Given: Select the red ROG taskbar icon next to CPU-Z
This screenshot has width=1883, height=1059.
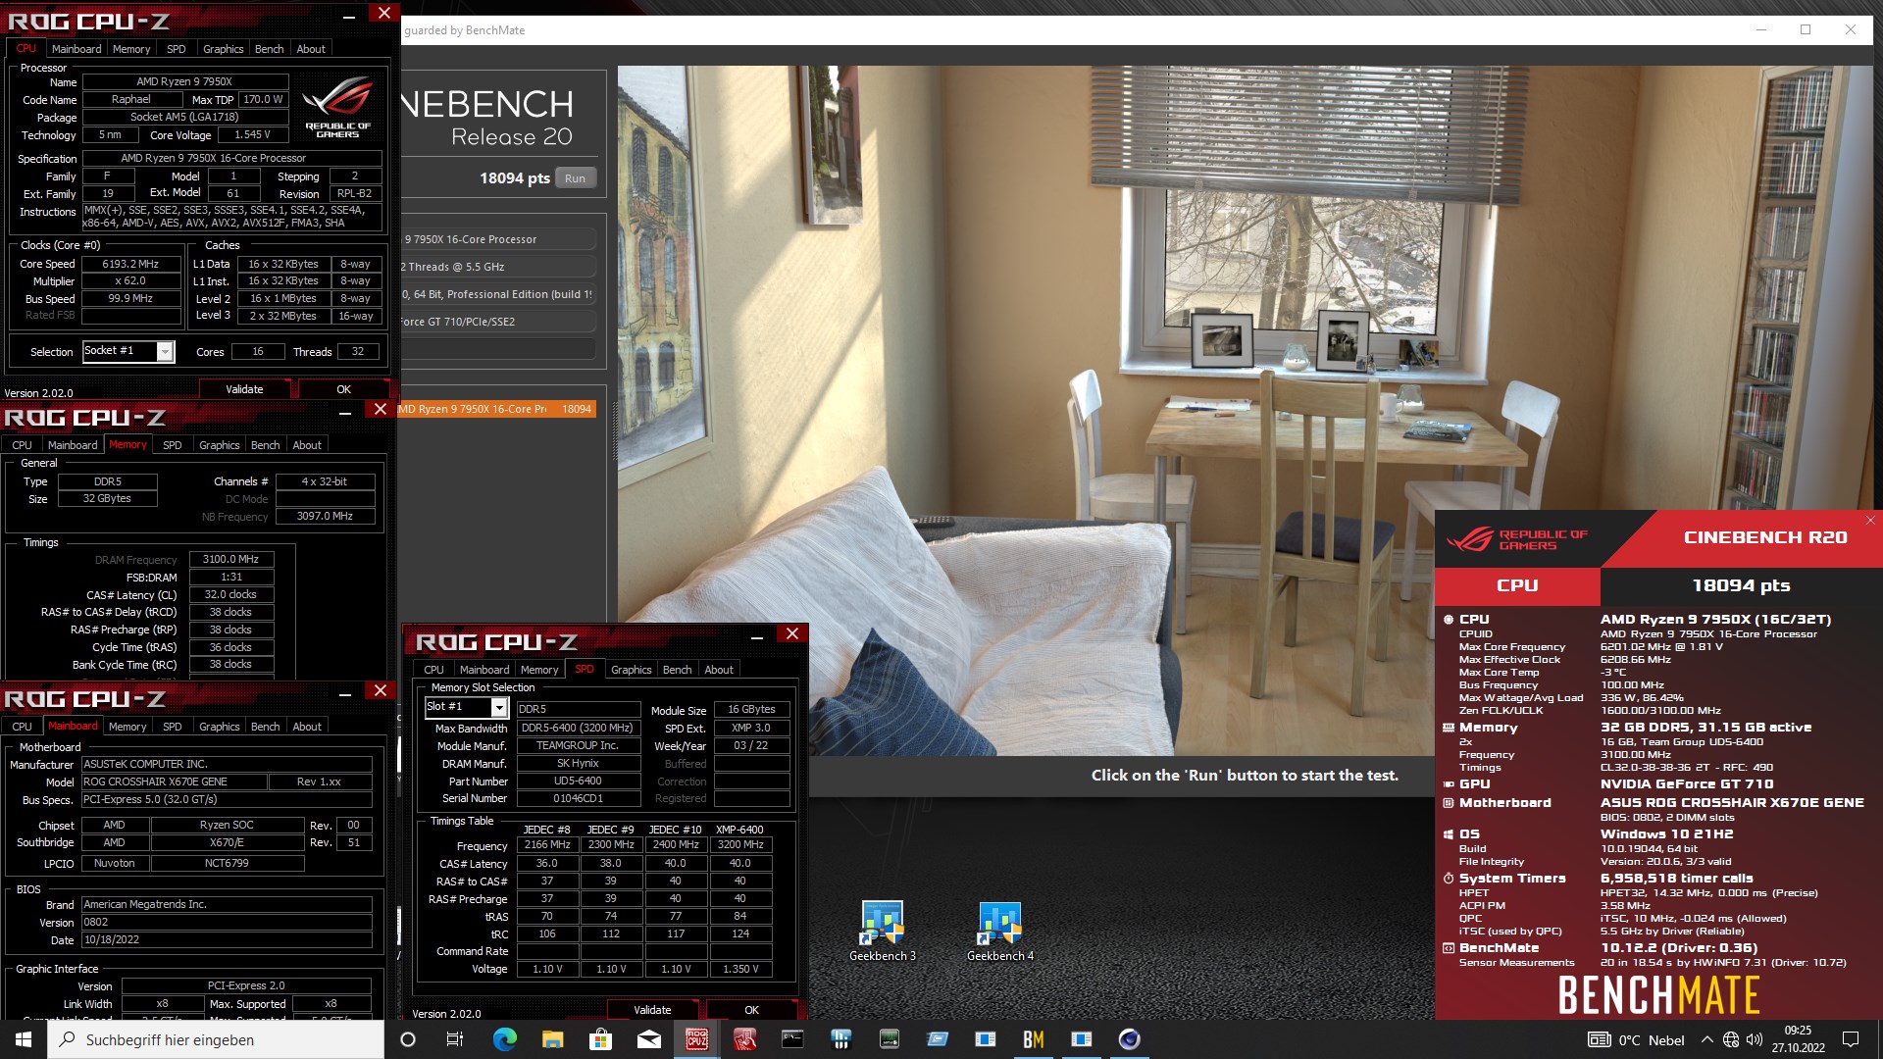Looking at the screenshot, I should click(x=744, y=1039).
